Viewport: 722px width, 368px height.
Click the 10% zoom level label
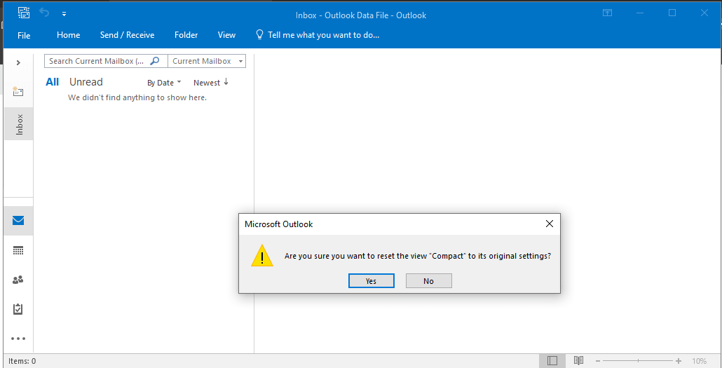pos(699,361)
